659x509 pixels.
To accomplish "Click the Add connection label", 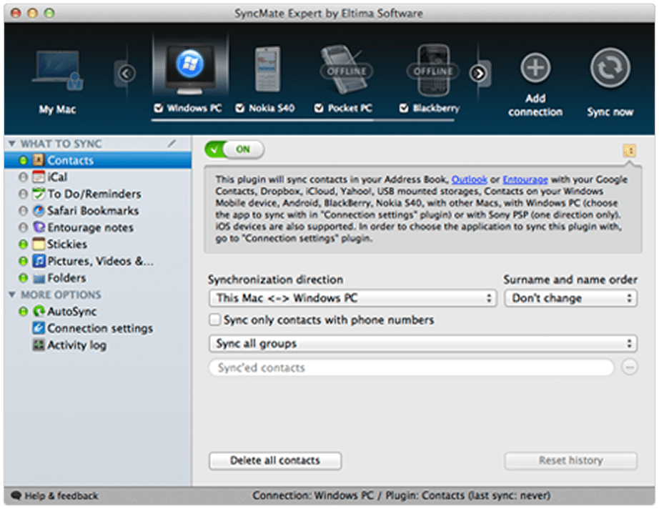I will (535, 105).
